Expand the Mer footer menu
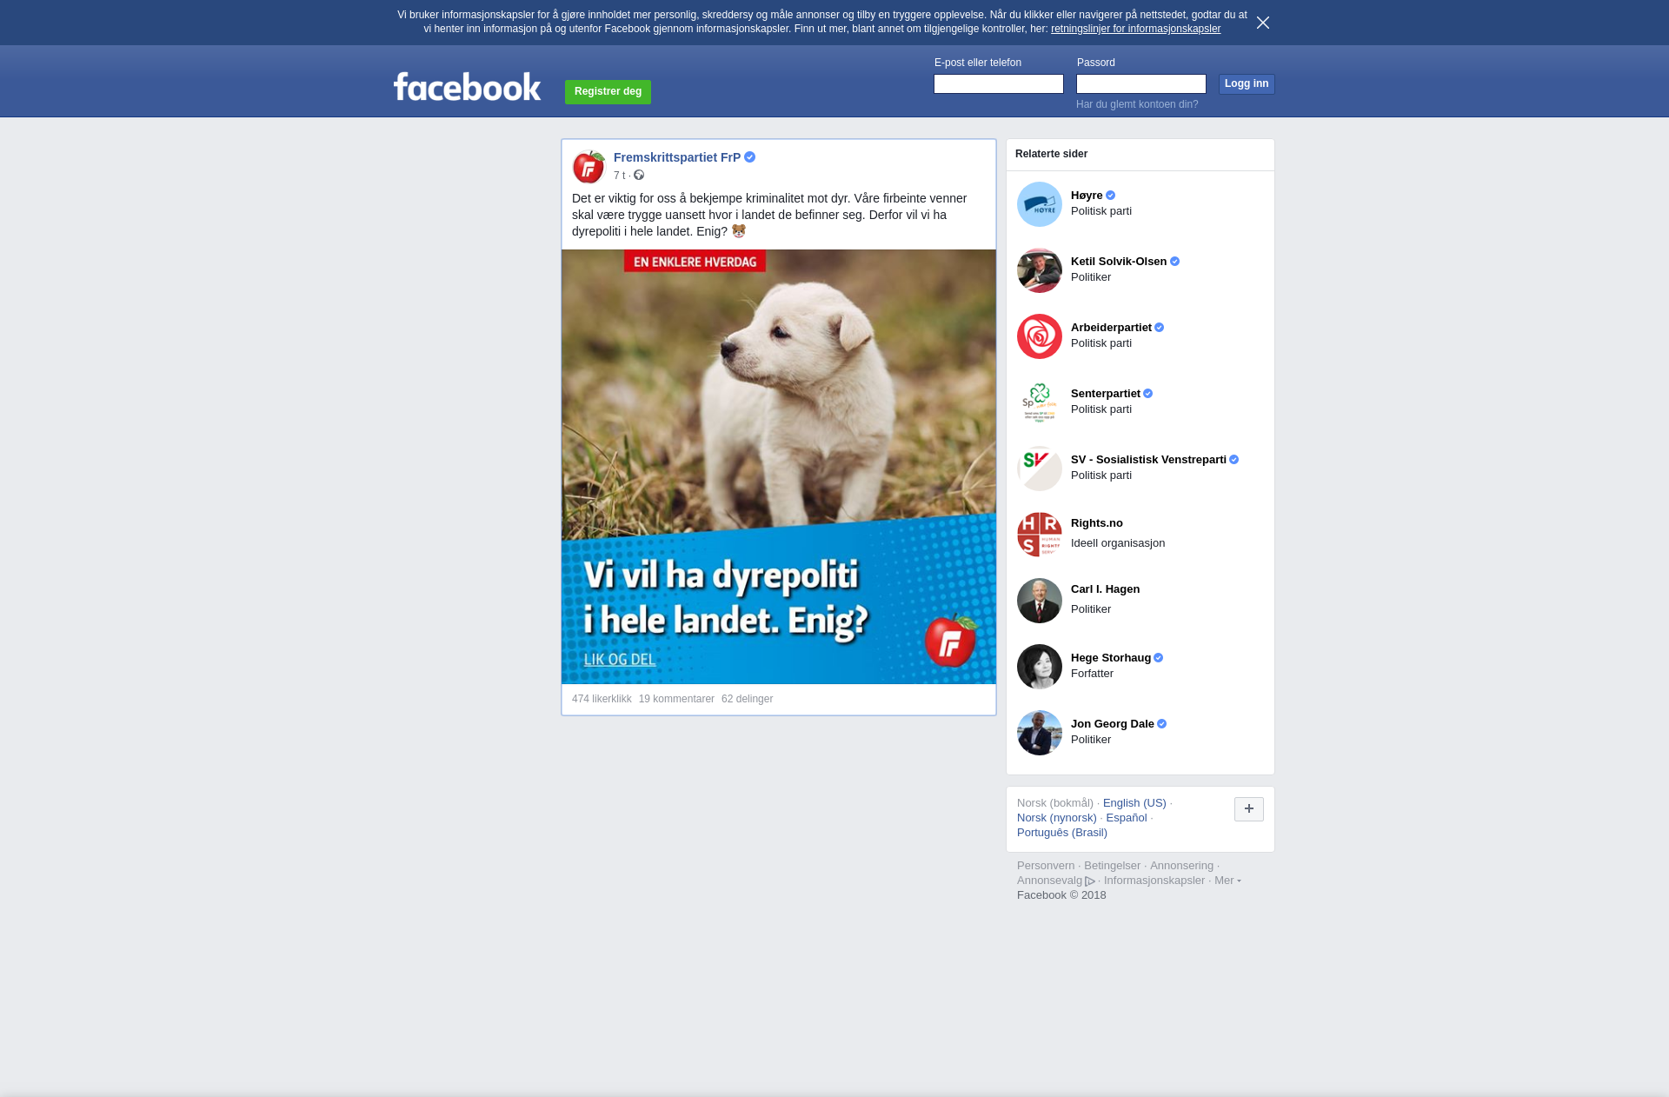 1227,881
